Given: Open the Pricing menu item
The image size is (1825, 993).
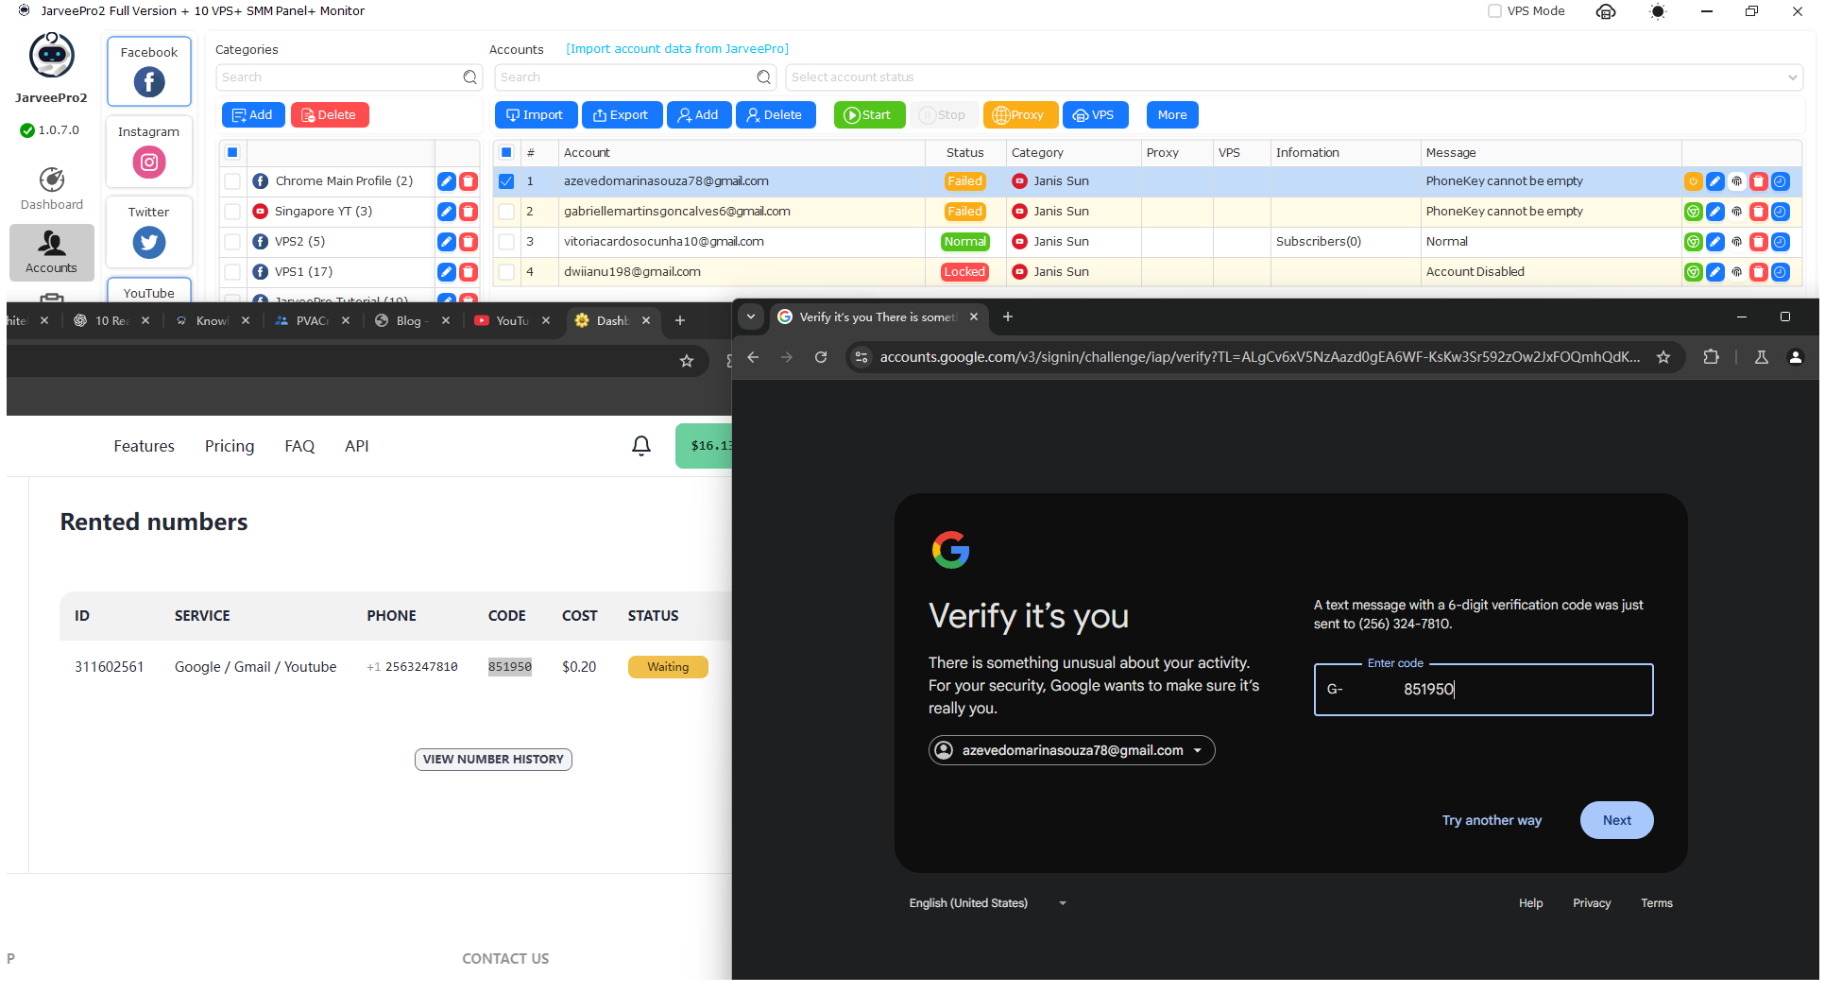Looking at the screenshot, I should (x=230, y=447).
